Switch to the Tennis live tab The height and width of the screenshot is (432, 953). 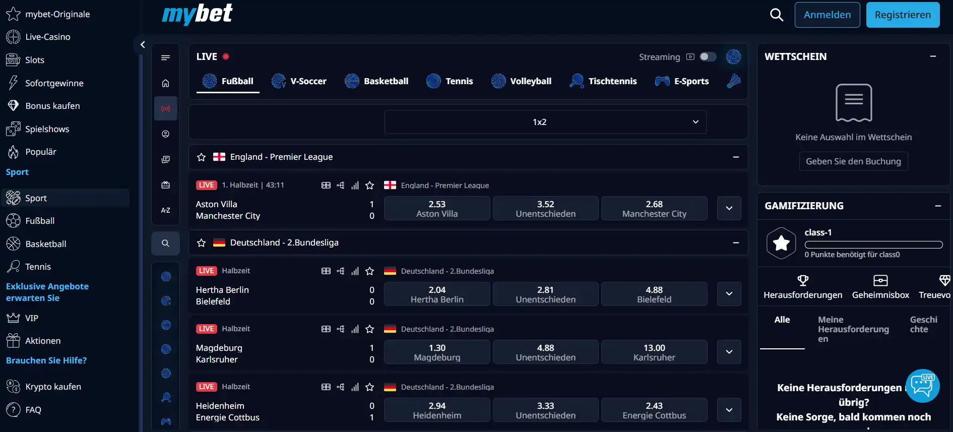click(450, 81)
